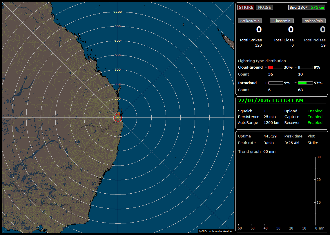
Task: Click the Upload Enabled status
Action: pos(315,111)
